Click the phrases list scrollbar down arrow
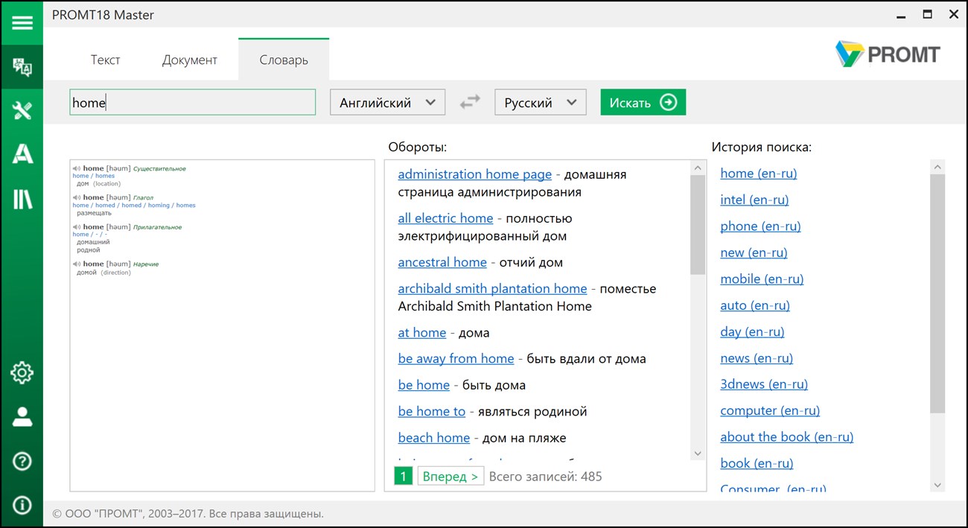The image size is (968, 528). click(x=698, y=453)
